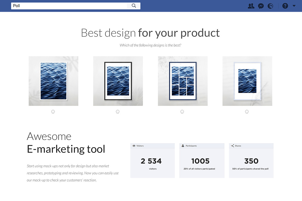This screenshot has width=302, height=201.
Task: Click the Participants person icon
Action: (x=183, y=146)
